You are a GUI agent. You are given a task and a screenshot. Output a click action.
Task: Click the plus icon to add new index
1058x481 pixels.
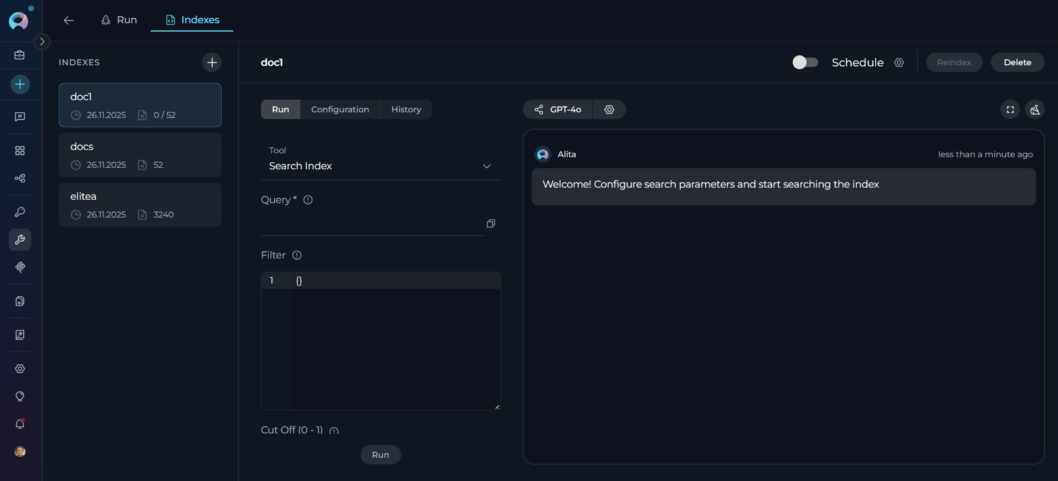pos(212,63)
